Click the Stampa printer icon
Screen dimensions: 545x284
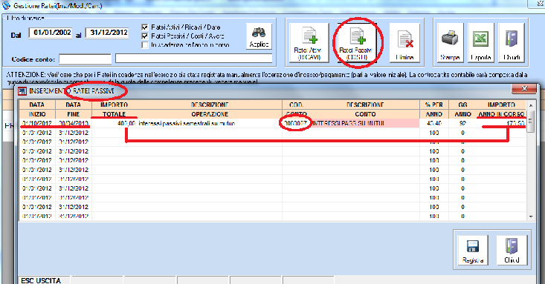pos(450,38)
